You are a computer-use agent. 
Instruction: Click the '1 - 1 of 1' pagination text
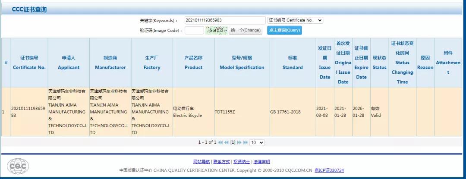pos(207,142)
